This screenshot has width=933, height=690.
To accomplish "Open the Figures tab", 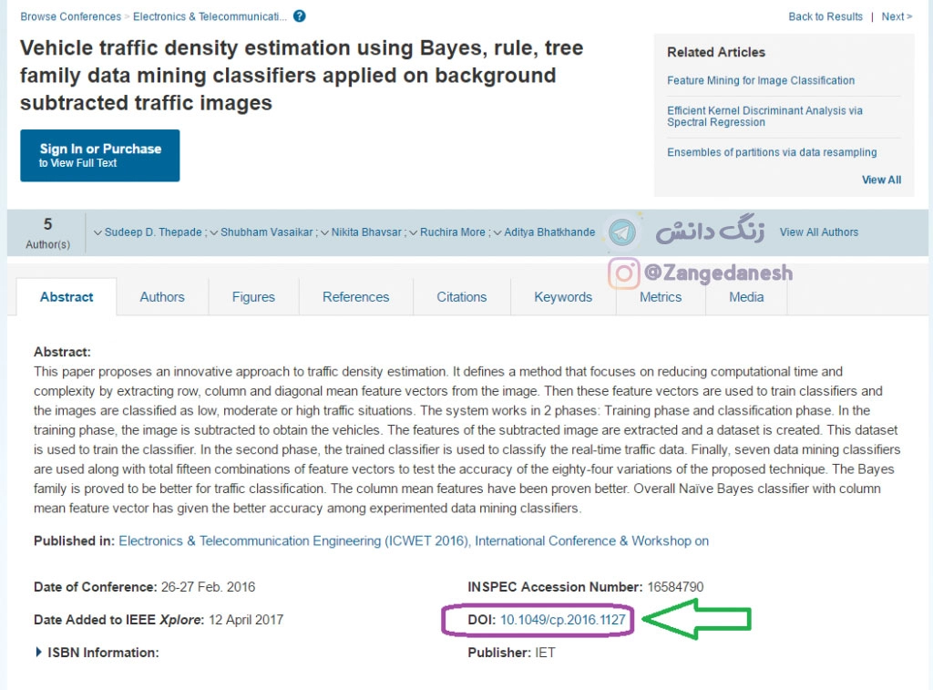I will point(253,297).
